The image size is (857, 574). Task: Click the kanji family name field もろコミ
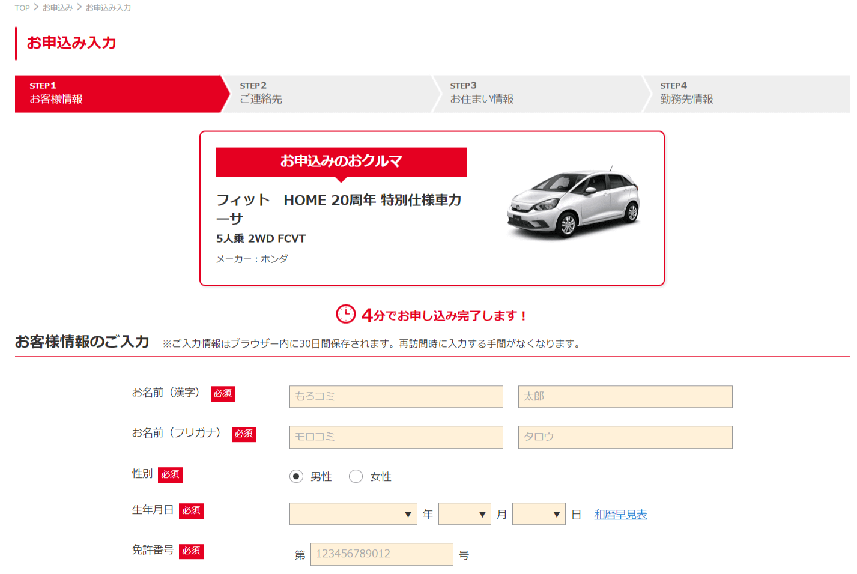coord(396,396)
